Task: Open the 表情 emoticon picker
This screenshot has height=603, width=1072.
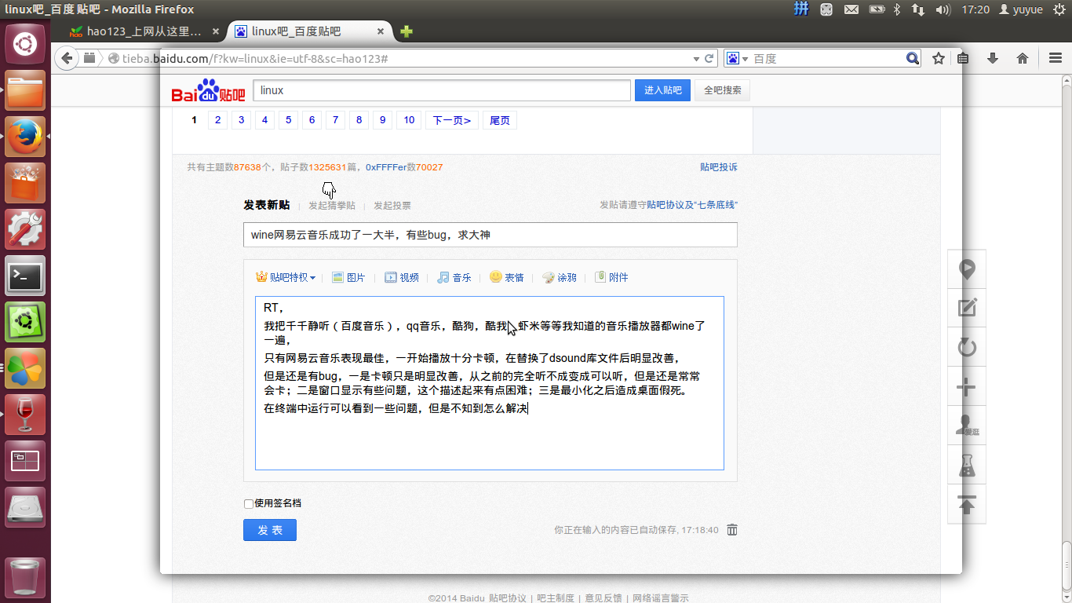Action: click(x=506, y=277)
